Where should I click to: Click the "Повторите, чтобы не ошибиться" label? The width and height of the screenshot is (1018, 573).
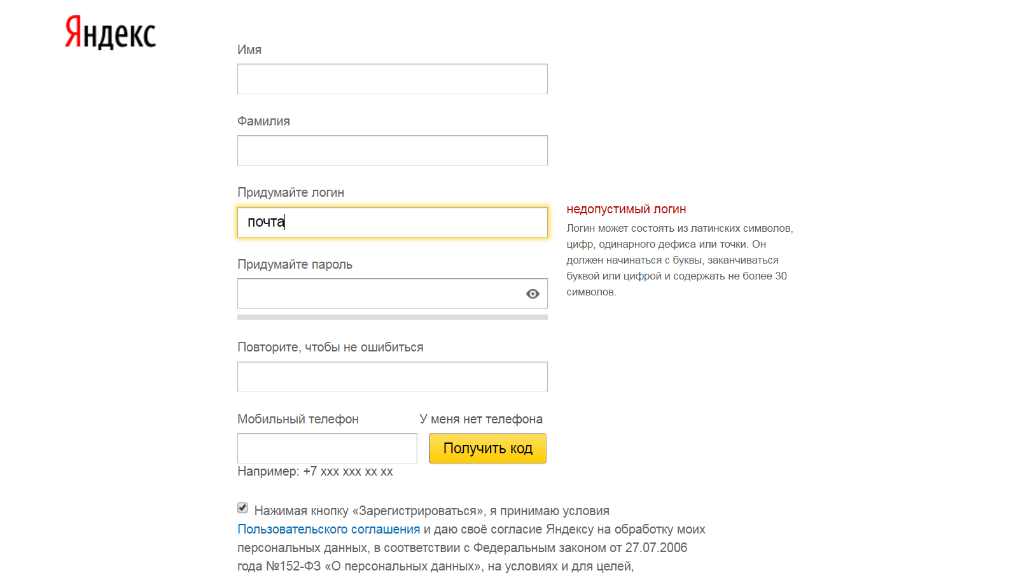click(330, 347)
